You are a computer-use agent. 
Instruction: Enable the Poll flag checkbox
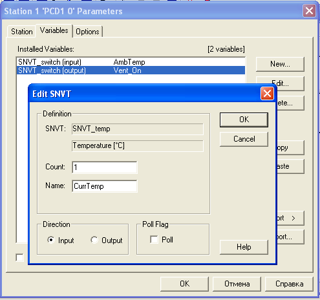click(x=154, y=240)
